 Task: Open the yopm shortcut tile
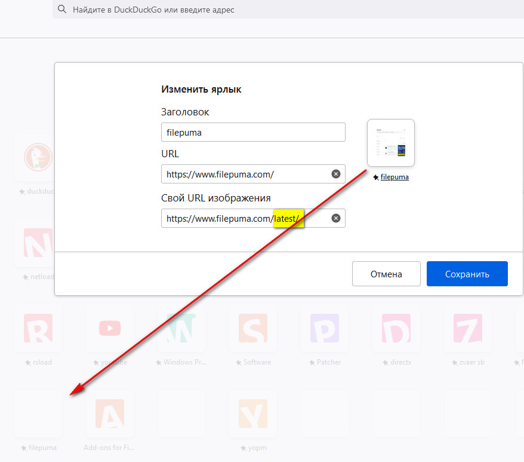click(253, 414)
